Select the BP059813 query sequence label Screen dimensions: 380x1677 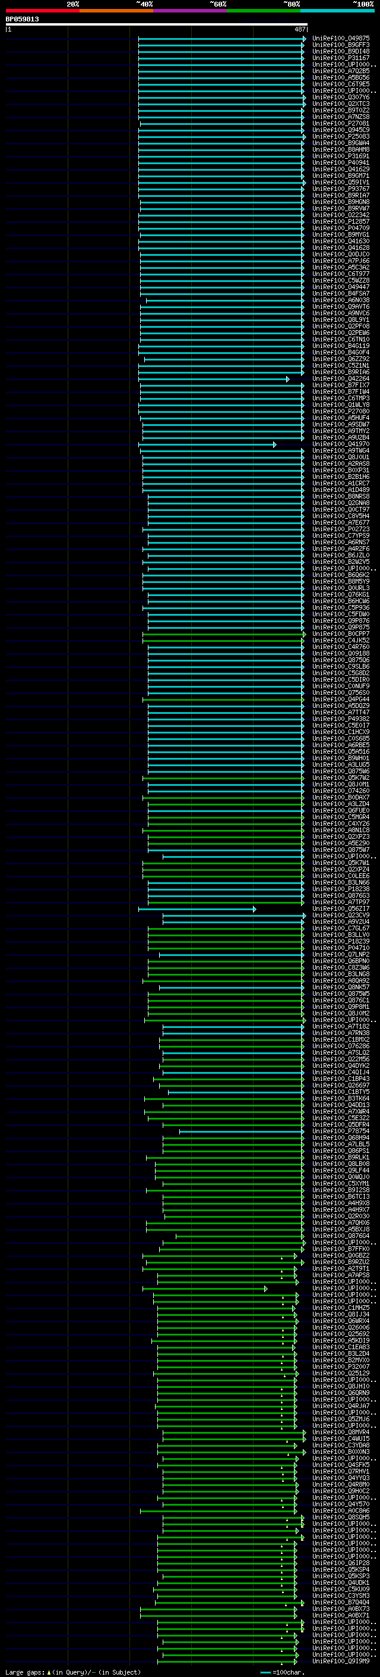[x=22, y=19]
